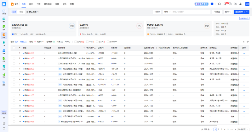Click the sort arrows on 应收(付)日期 column

click(x=156, y=48)
